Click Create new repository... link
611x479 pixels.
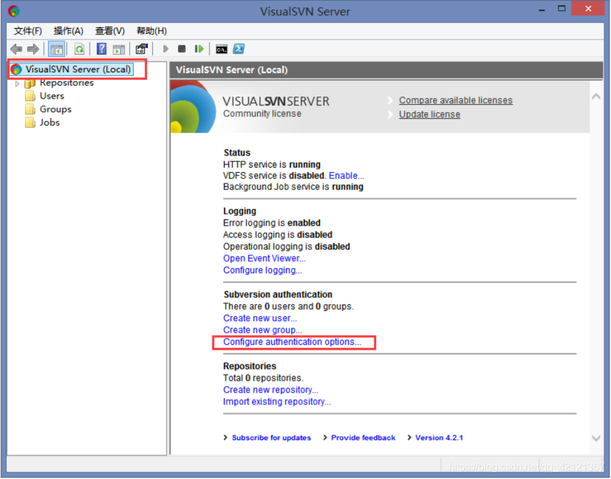[271, 390]
